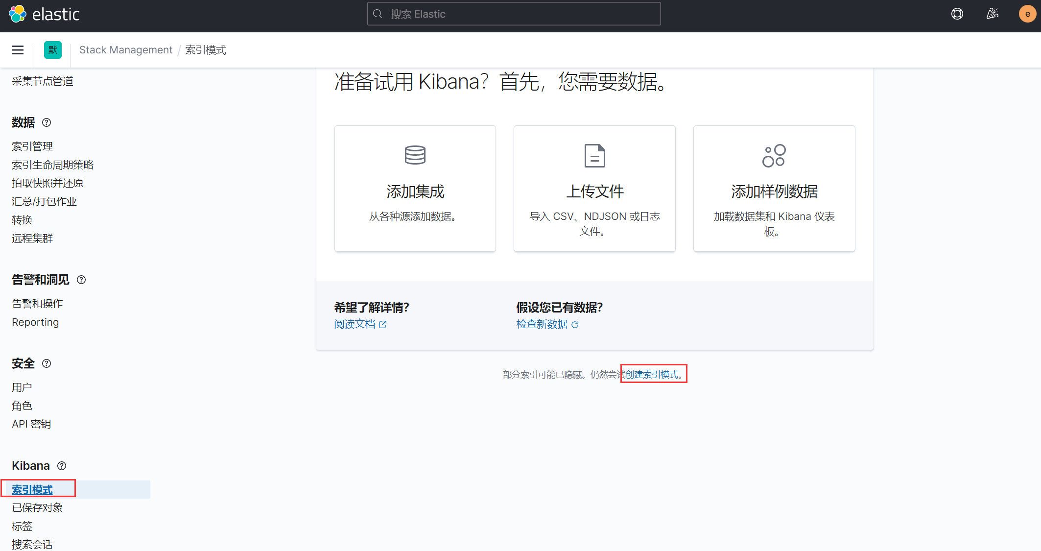Open 搜索会话 in sidebar
Screen dimensions: 1041x551
[32, 544]
